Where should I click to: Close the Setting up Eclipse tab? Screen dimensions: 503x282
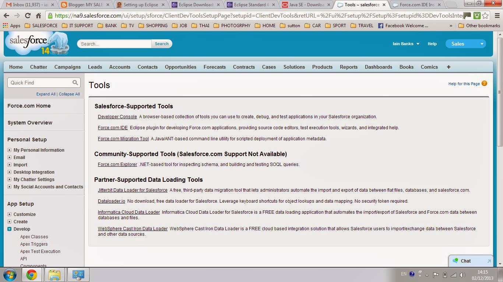coord(163,5)
